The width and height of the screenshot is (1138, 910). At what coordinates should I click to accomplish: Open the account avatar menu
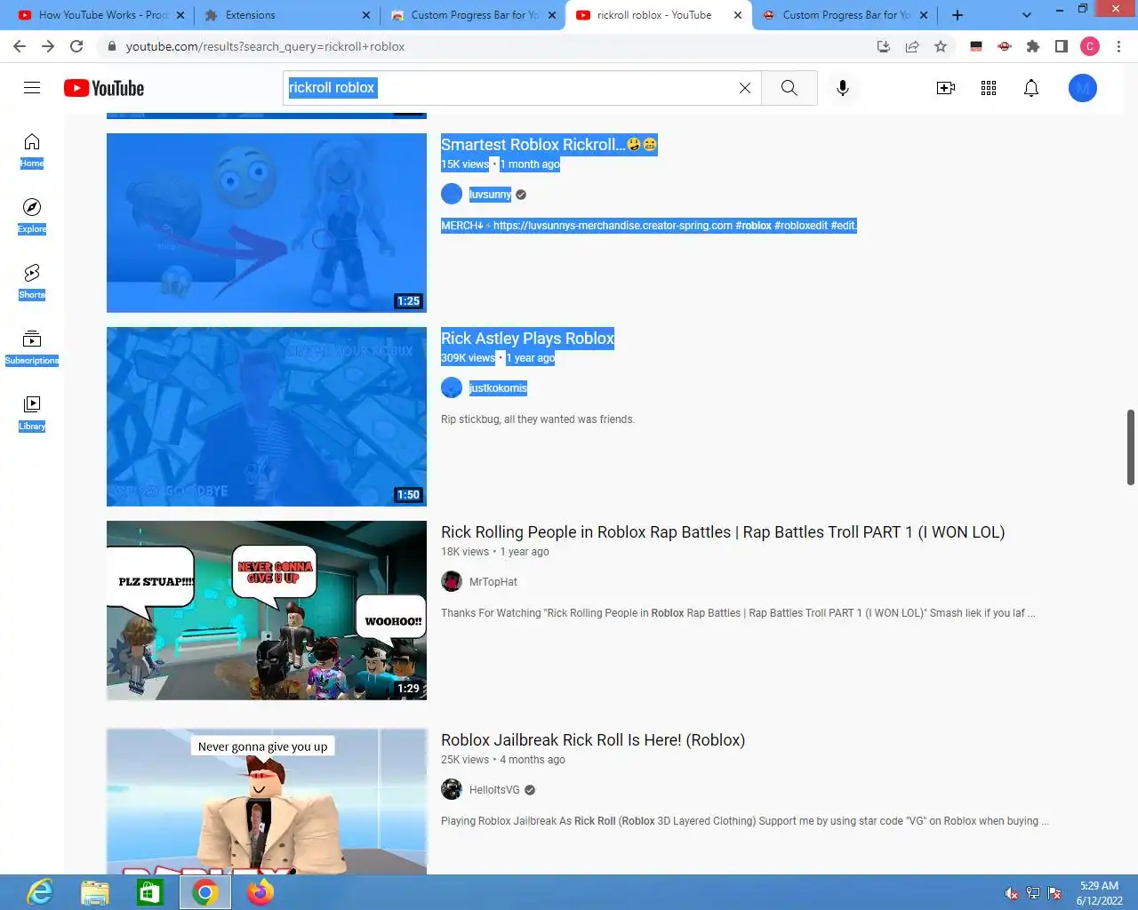click(1083, 88)
